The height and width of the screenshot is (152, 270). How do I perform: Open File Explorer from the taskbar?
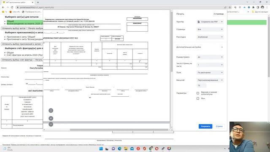pyautogui.click(x=126, y=149)
